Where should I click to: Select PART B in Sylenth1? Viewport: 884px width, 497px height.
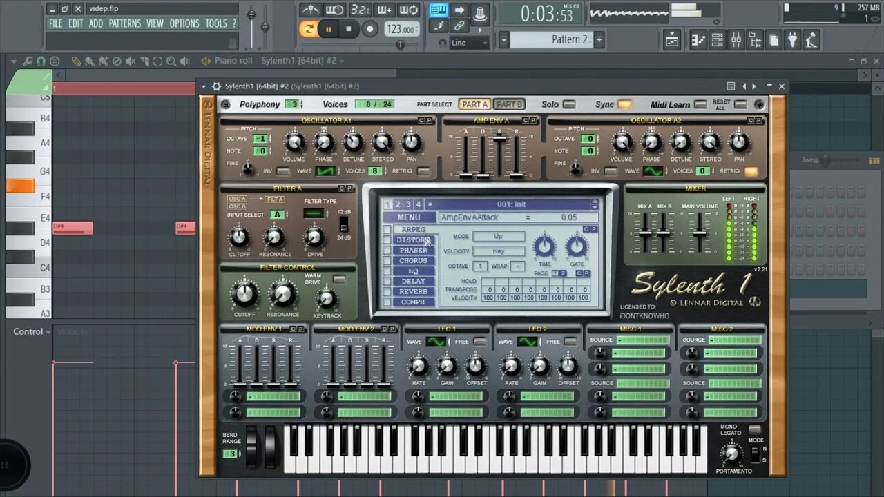click(x=509, y=104)
